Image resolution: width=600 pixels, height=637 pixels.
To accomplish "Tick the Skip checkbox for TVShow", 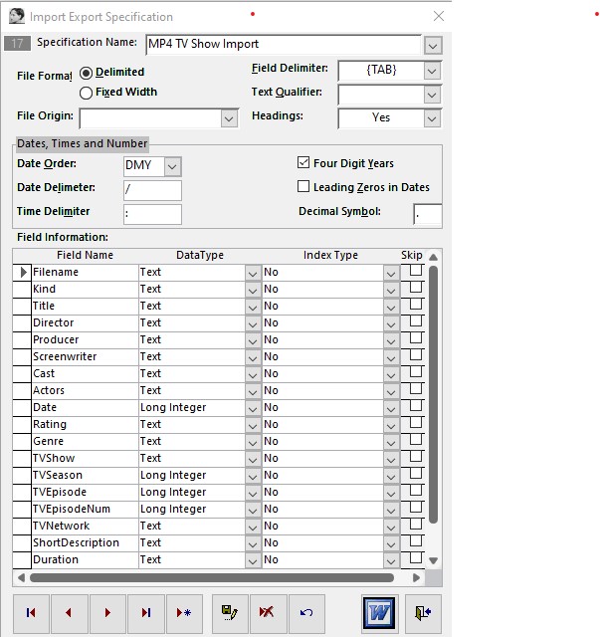I will pyautogui.click(x=416, y=457).
